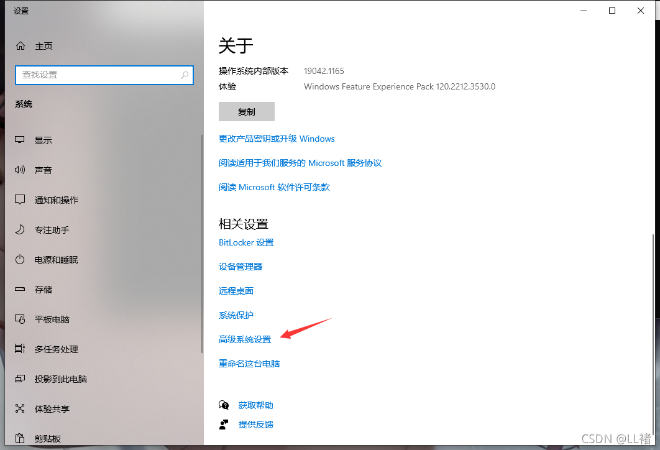
Task: Click the 复制 (Copy) button
Action: click(246, 111)
